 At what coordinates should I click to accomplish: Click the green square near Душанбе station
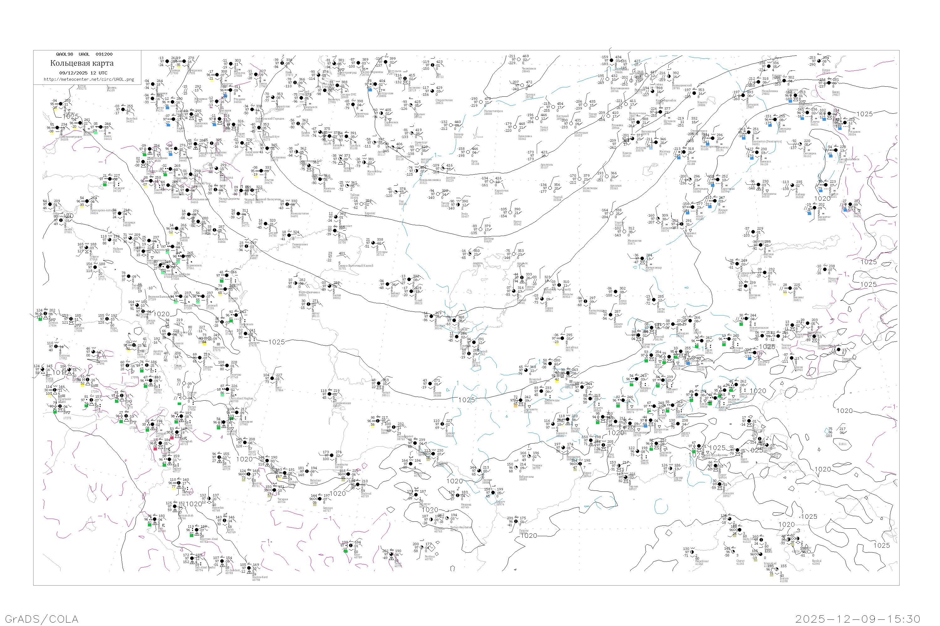pyautogui.click(x=651, y=449)
